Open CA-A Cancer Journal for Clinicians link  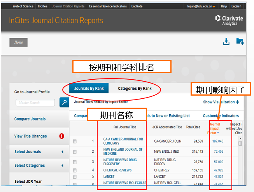pos(123,141)
